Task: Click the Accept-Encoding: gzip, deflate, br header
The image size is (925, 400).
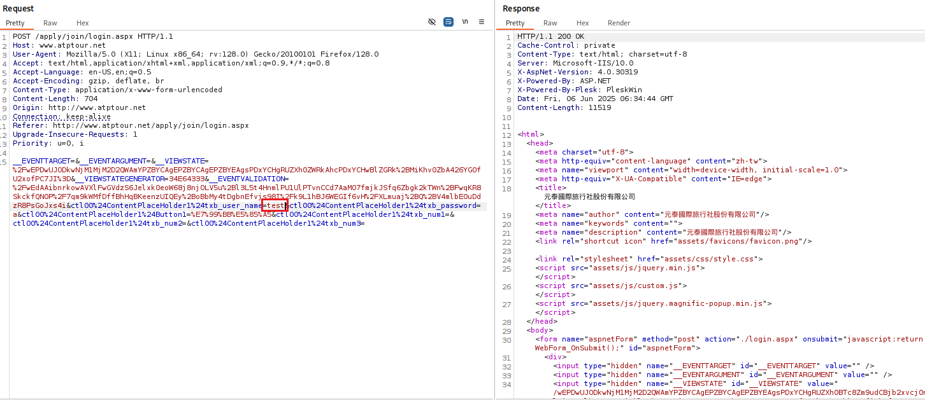Action: click(x=89, y=81)
